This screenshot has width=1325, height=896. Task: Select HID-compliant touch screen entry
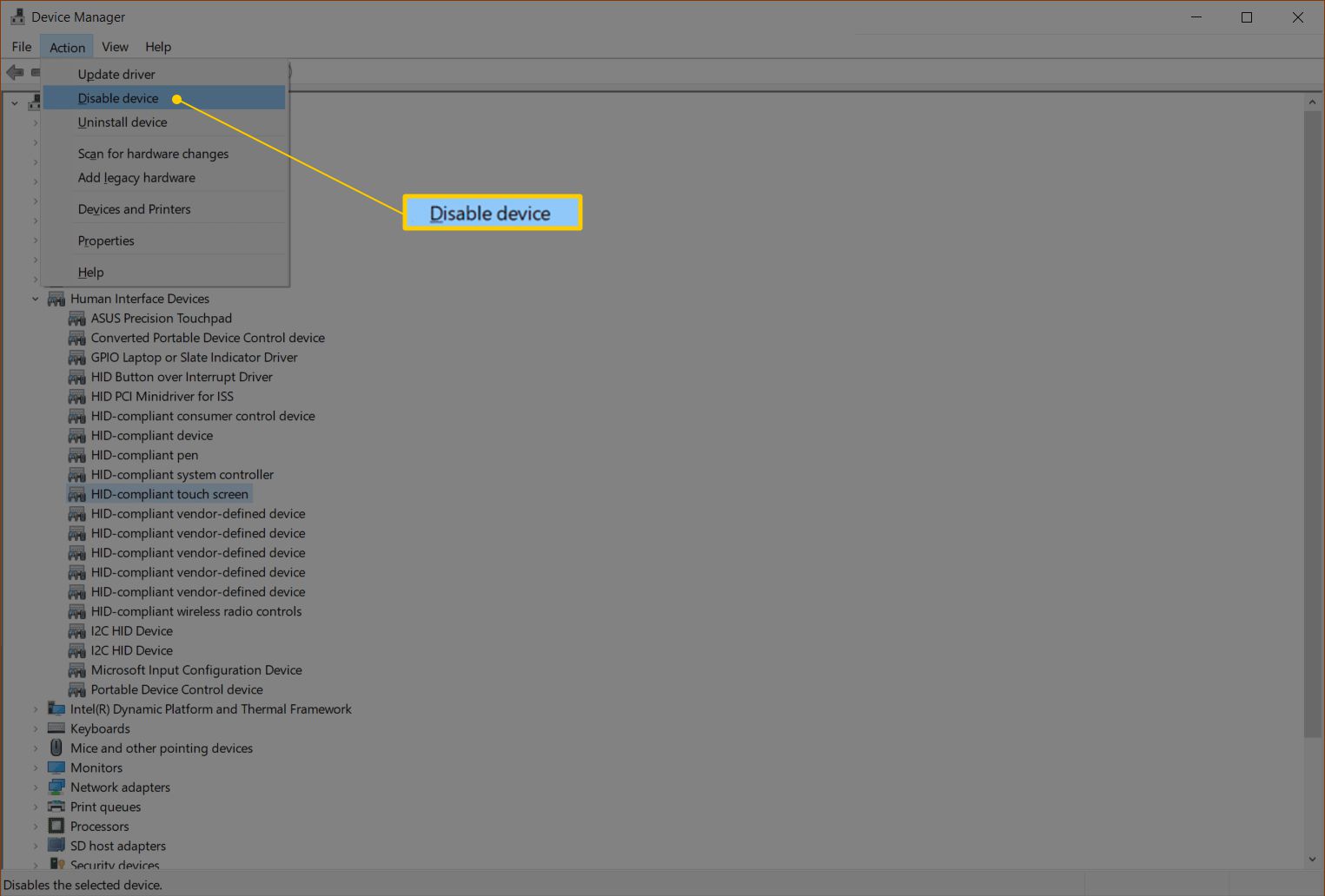[x=169, y=494]
